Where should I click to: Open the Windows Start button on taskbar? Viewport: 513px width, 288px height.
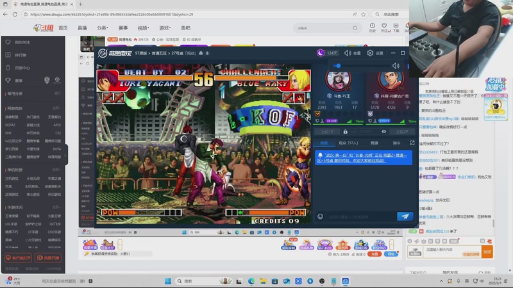[x=168, y=281]
